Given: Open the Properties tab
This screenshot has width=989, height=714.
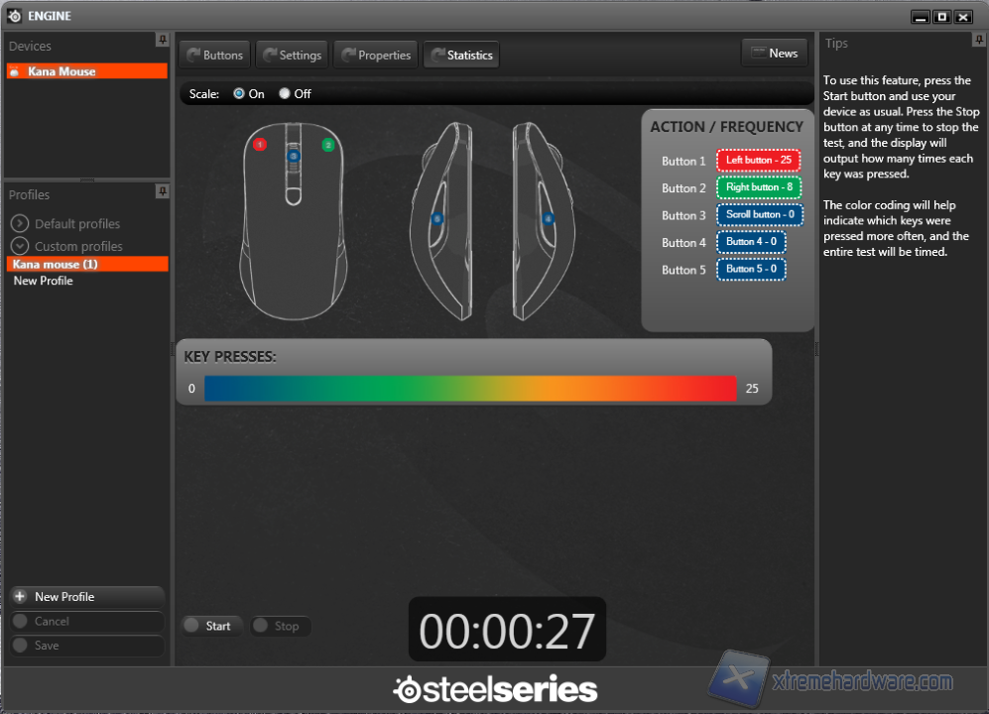Looking at the screenshot, I should 375,56.
